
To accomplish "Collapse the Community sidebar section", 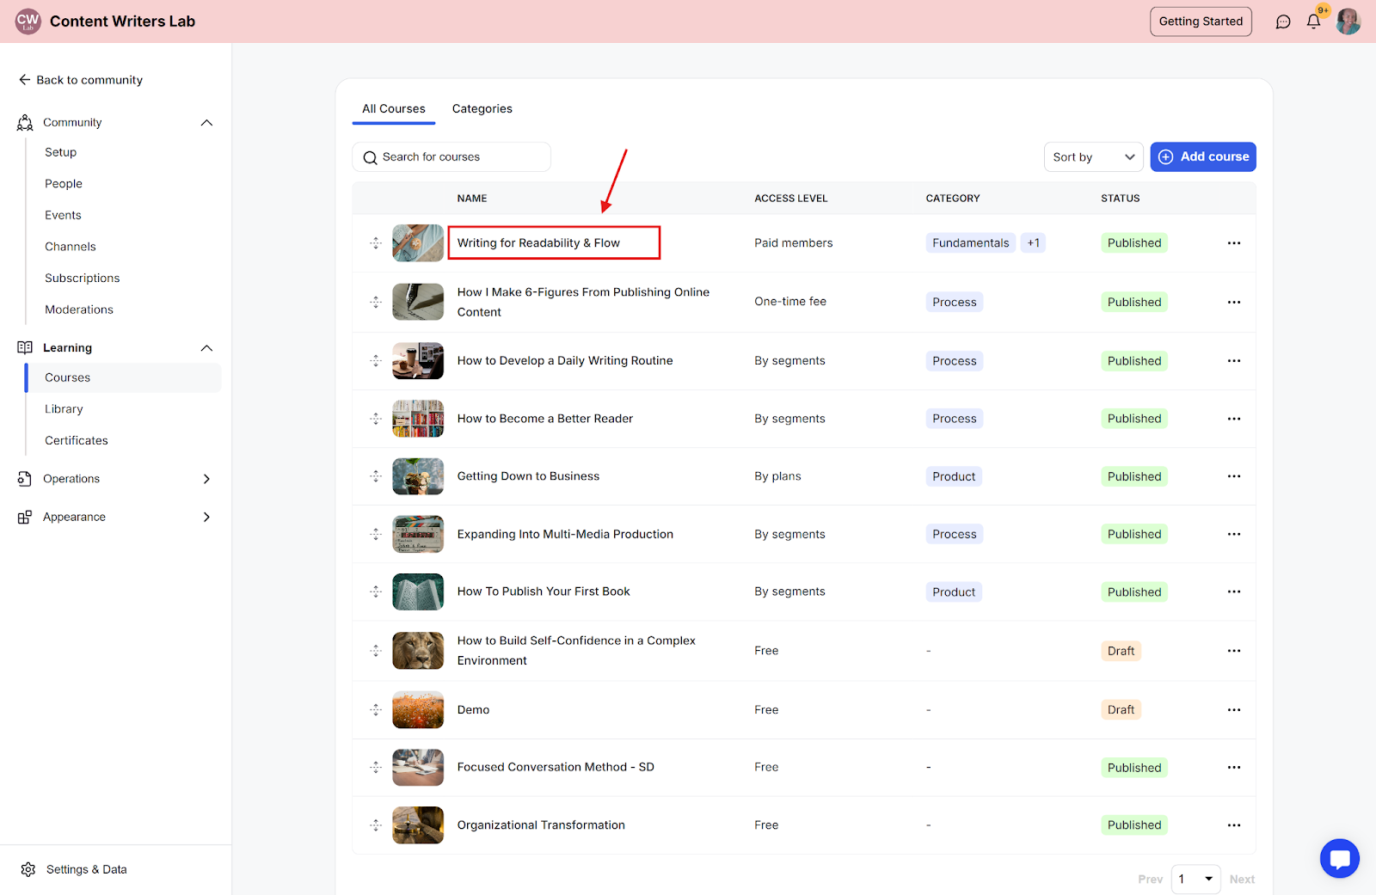I will (x=206, y=123).
